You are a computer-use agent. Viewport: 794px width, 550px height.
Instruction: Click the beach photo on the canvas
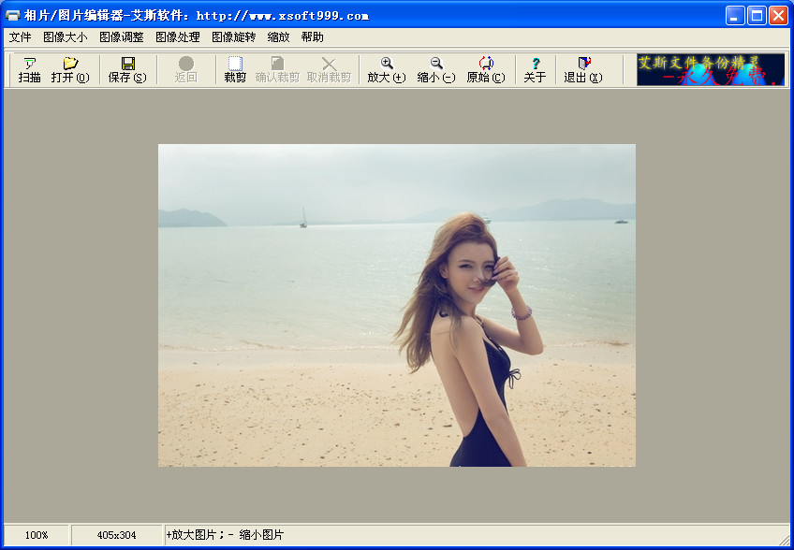click(x=396, y=305)
